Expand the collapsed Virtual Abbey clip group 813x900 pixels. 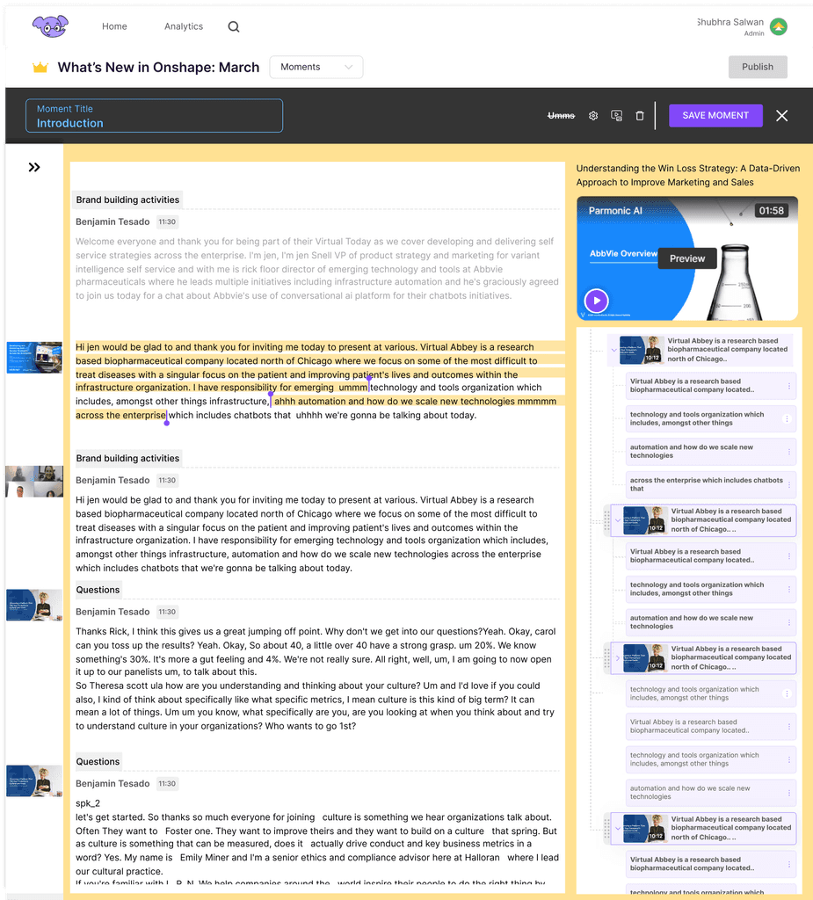coord(618,658)
